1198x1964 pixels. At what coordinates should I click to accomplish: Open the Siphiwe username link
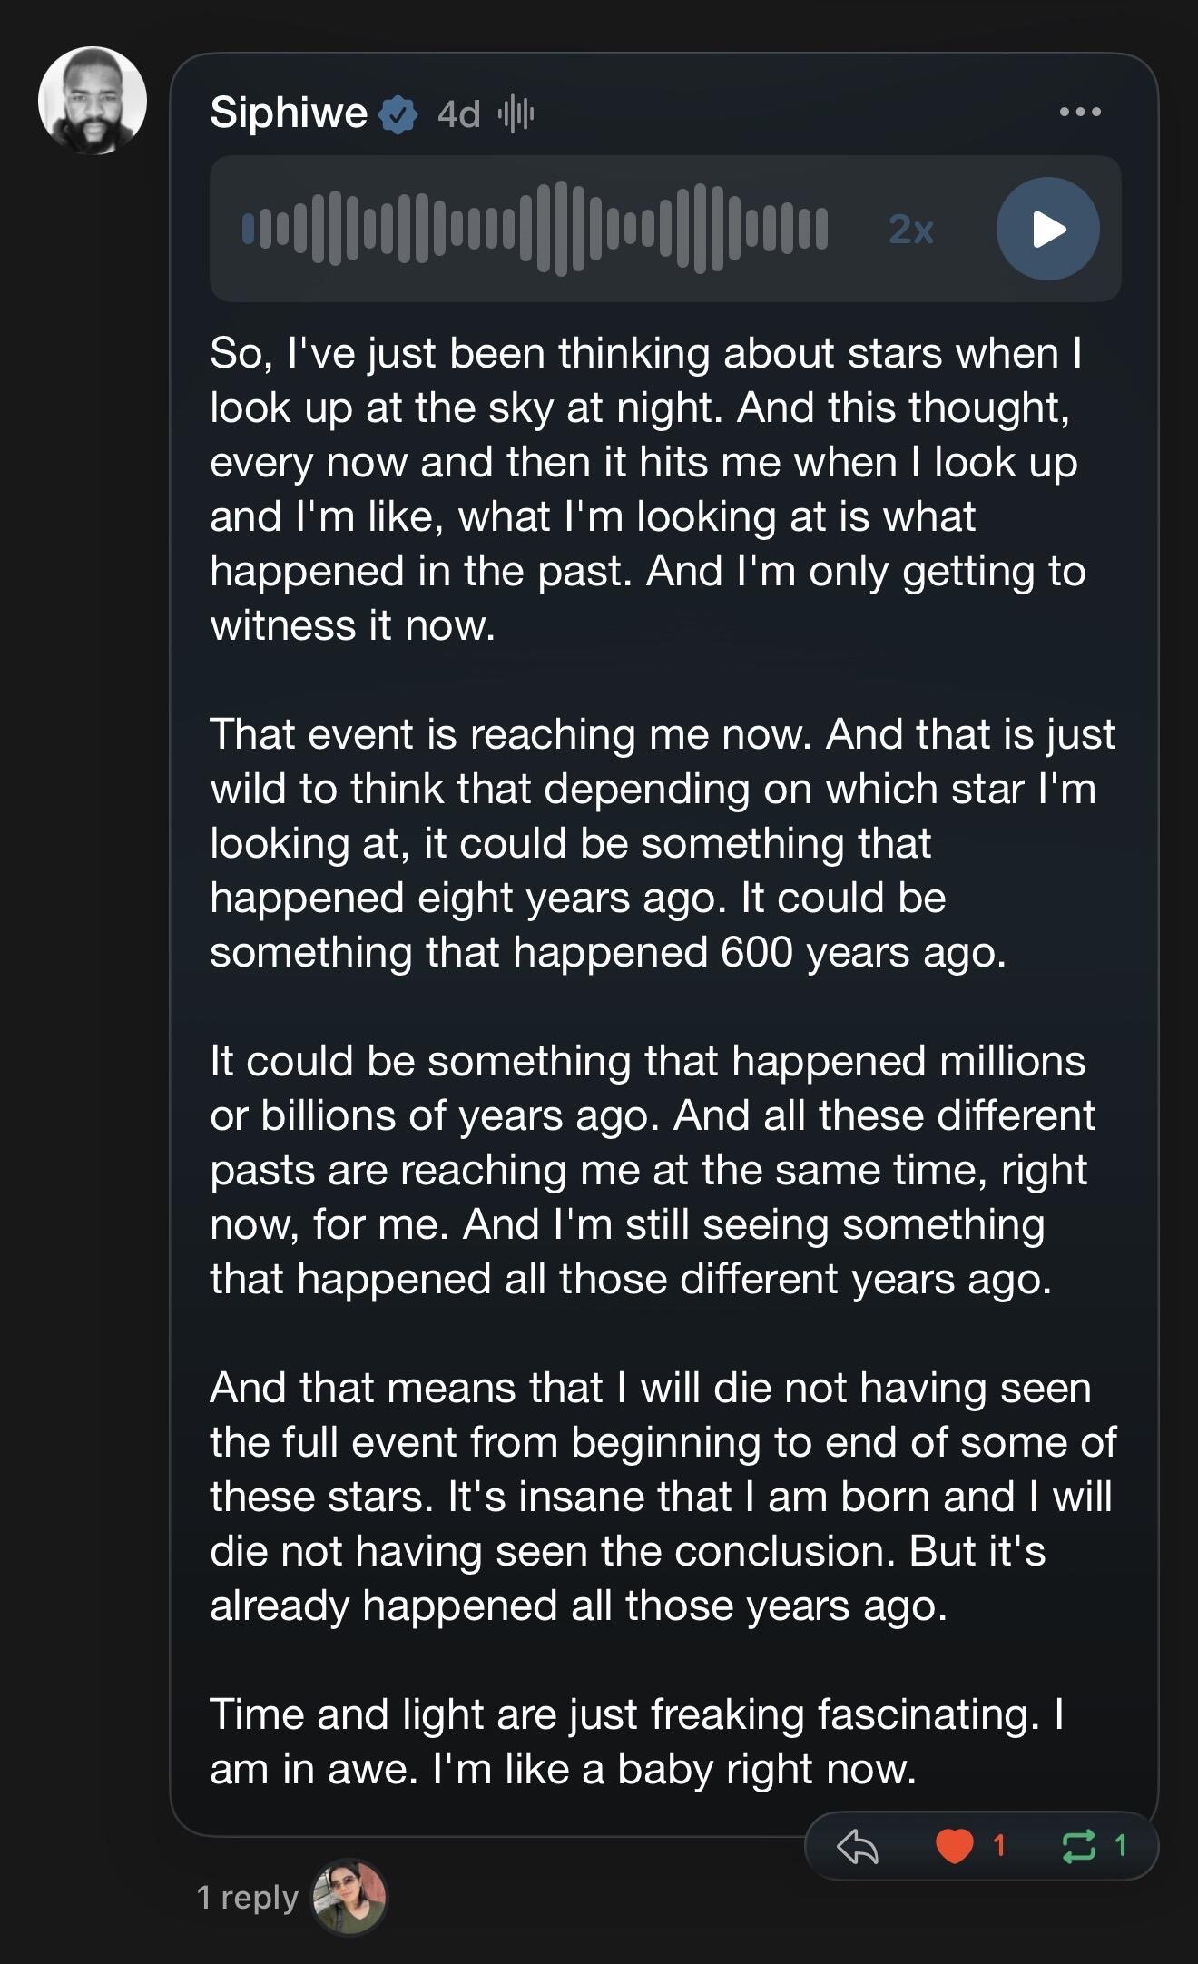(289, 113)
